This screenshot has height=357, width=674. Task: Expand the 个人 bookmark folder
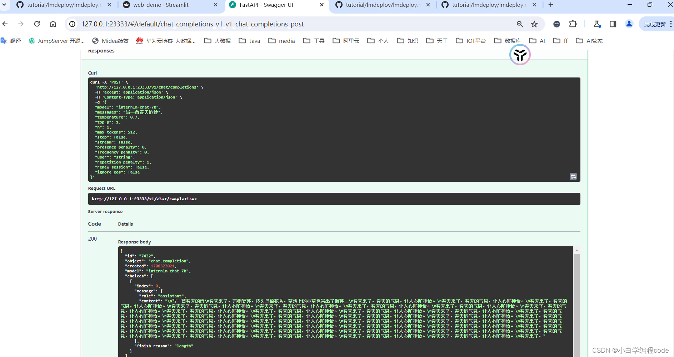(x=378, y=41)
